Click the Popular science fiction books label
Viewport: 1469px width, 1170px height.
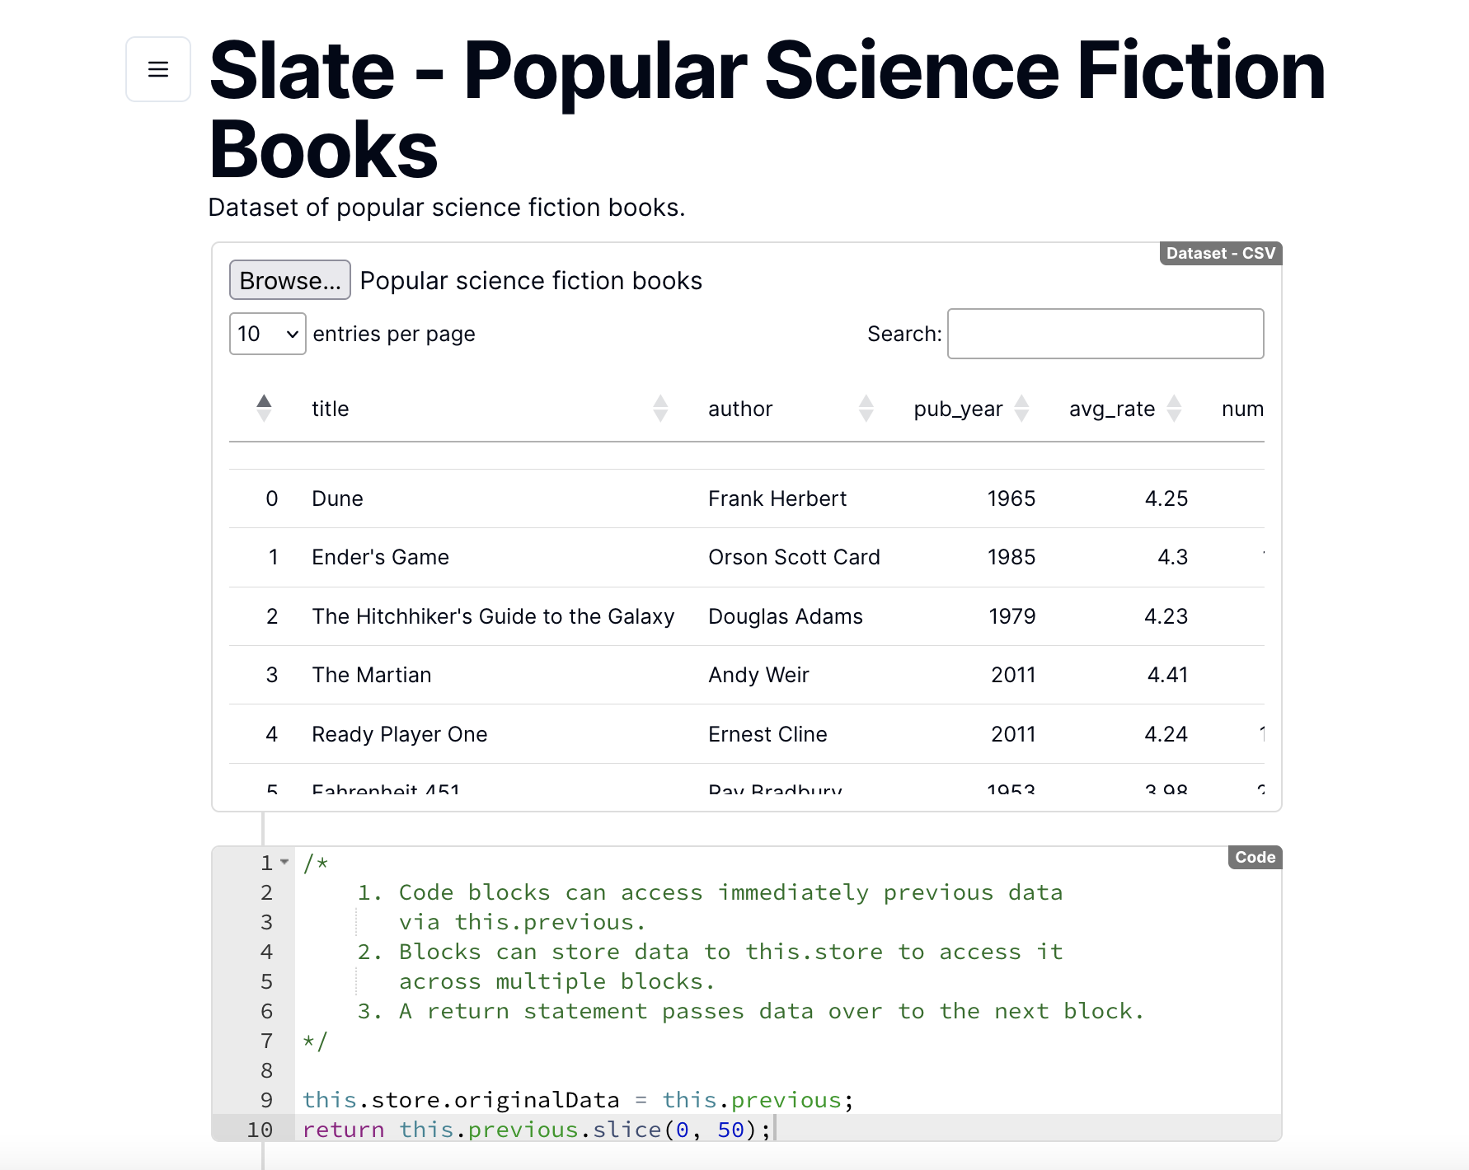click(531, 280)
